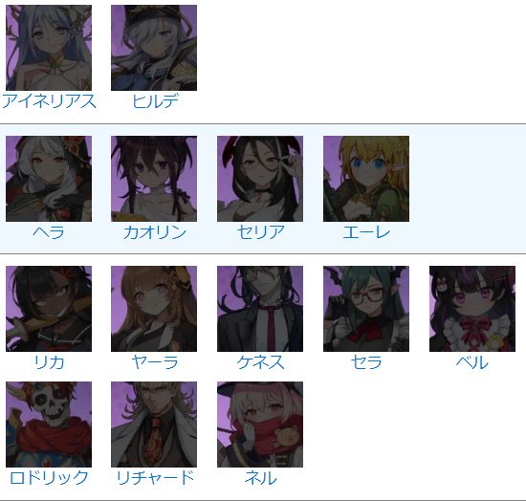Screen dimensions: 526x501
Task: Select the blonde elf エーレ portrait
Action: coord(366,179)
